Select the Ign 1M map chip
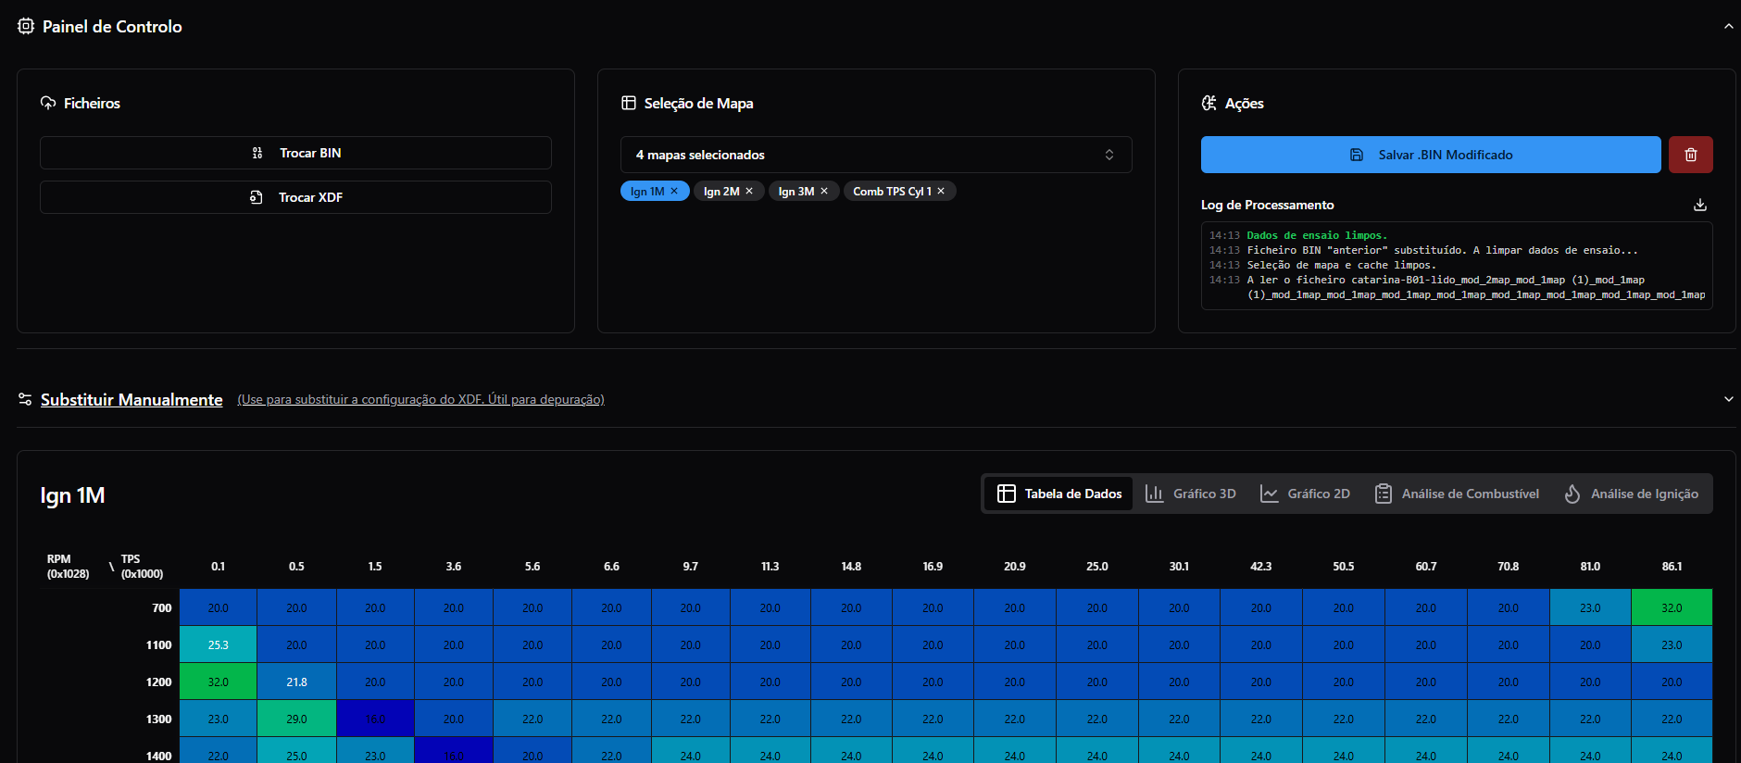The image size is (1741, 763). [646, 192]
